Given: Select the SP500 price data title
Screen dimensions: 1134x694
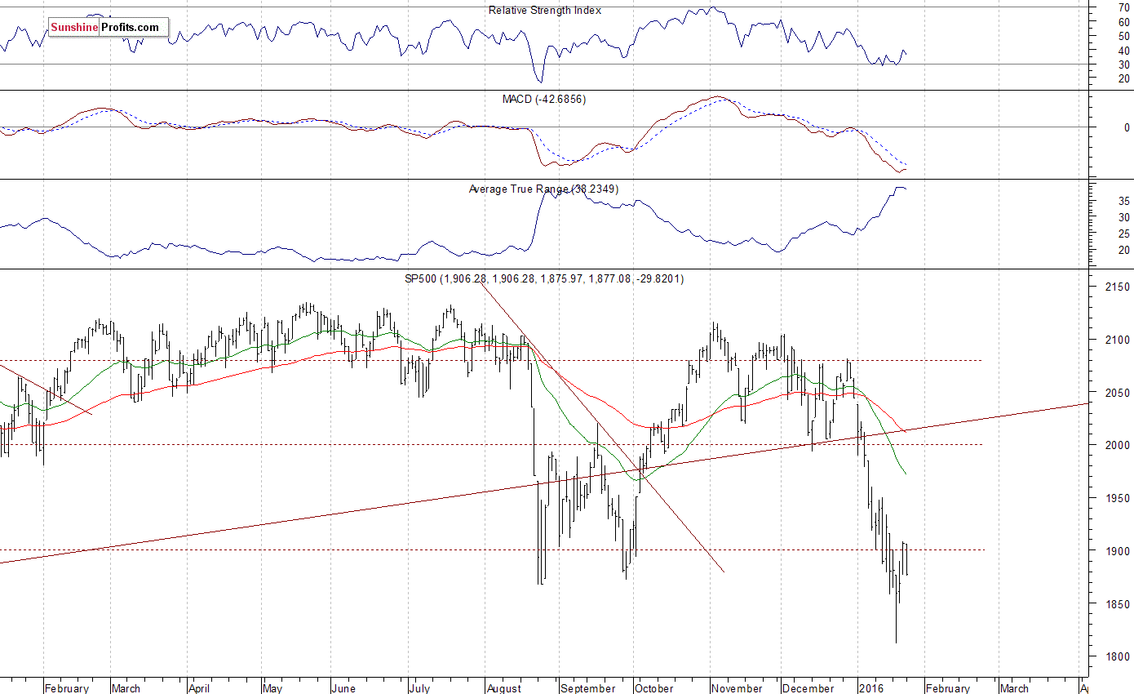Looking at the screenshot, I should pos(544,278).
